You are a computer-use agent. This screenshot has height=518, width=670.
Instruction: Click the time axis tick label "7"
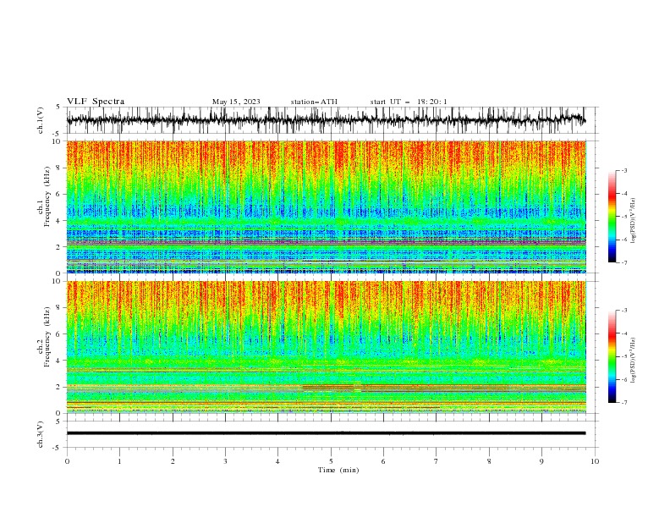pos(437,461)
